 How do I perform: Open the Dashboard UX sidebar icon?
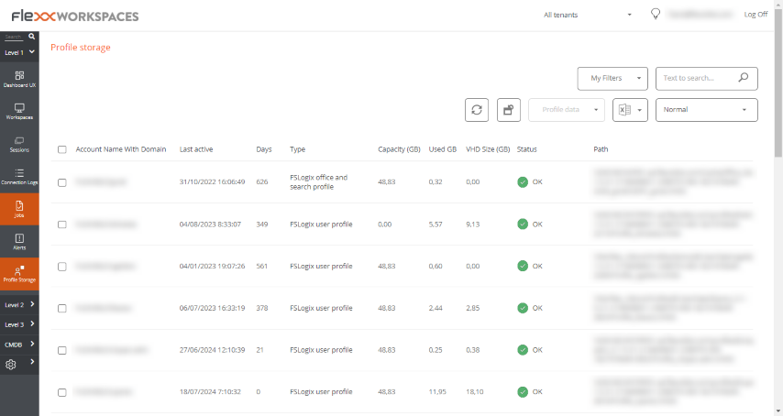click(19, 79)
